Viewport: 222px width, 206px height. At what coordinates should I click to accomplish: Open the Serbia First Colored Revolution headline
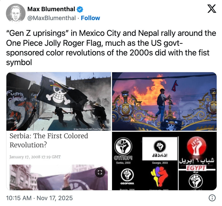49,140
